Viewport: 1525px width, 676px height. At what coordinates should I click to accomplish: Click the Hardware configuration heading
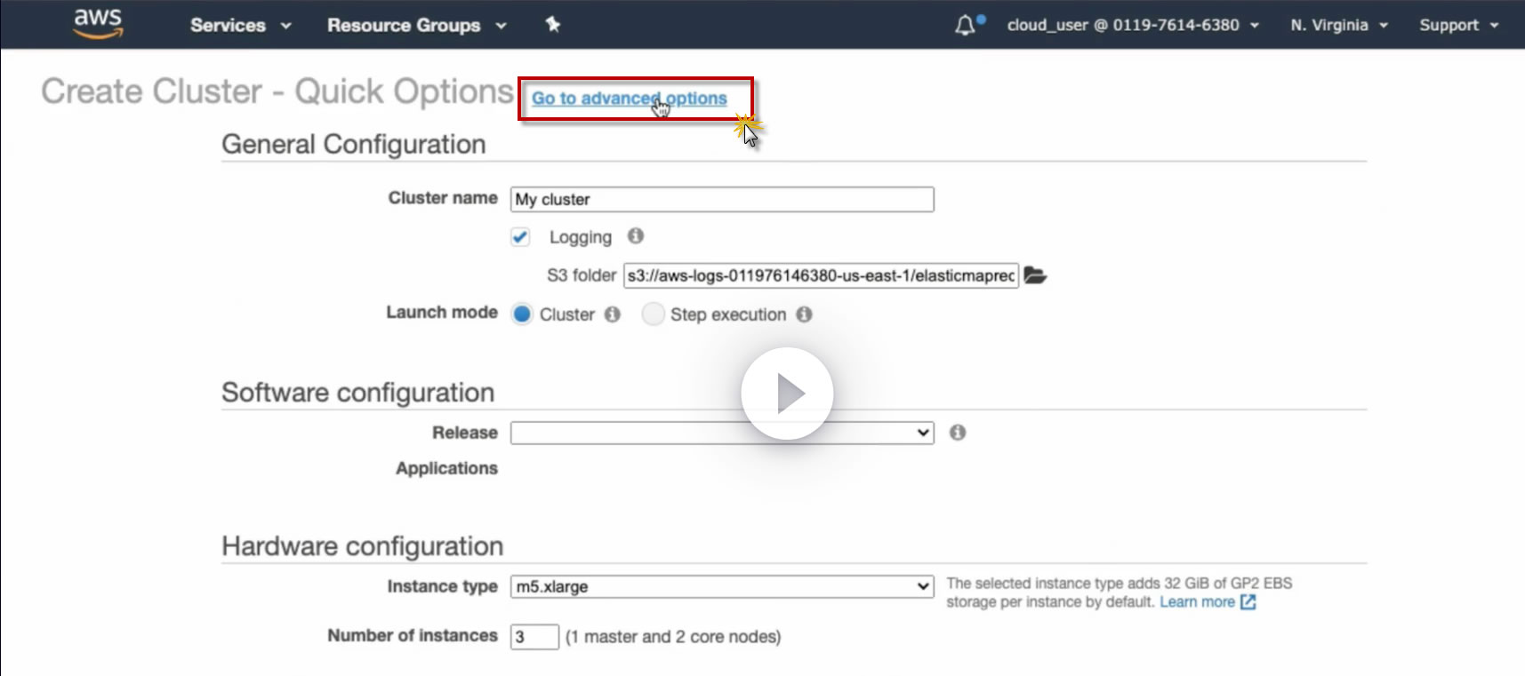coord(363,546)
